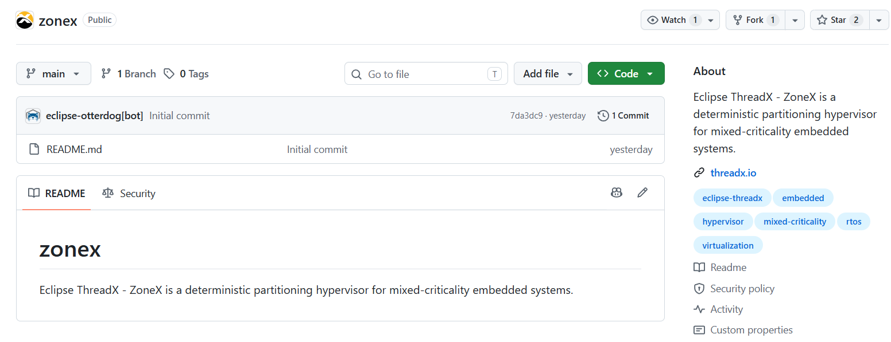This screenshot has height=342, width=891.
Task: Click the Go to file search field
Action: (426, 74)
